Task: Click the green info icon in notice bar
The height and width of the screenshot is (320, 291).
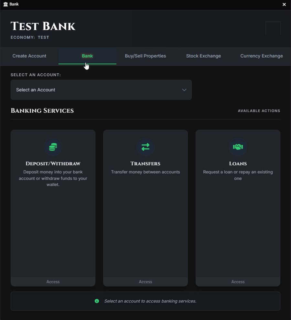Action: [97, 301]
